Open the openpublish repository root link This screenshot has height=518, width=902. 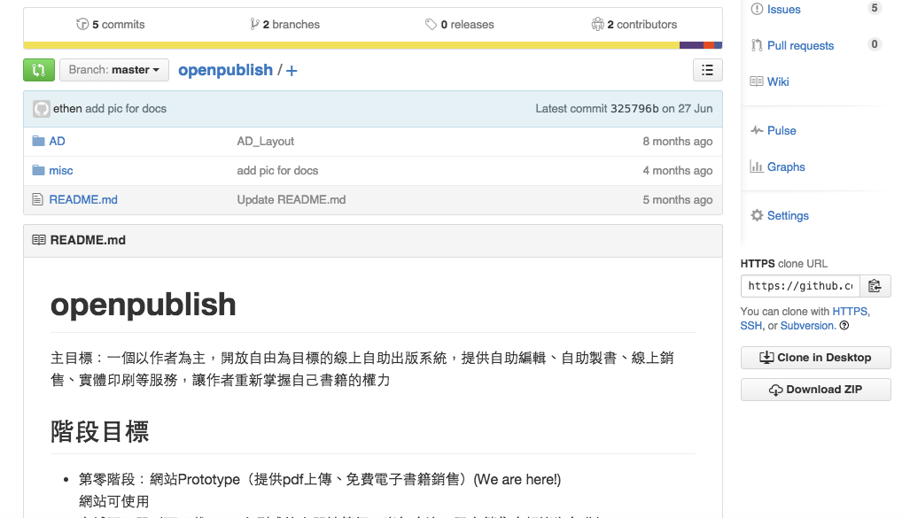coord(225,70)
